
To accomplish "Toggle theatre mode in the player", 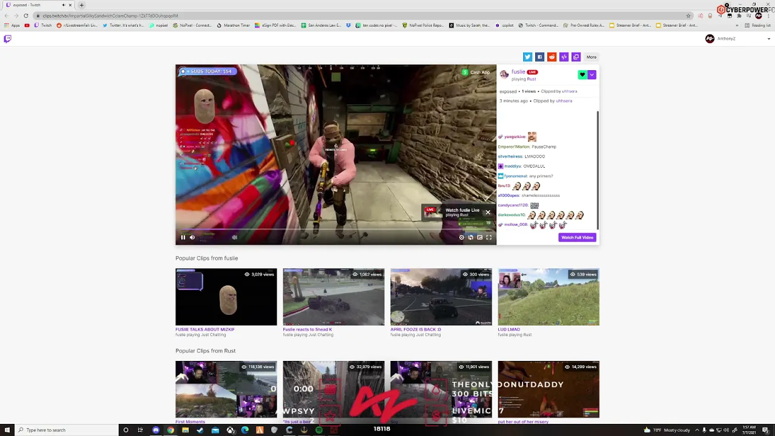I will tap(480, 237).
